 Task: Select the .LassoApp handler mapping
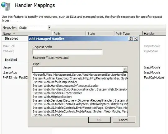click(x=10, y=72)
